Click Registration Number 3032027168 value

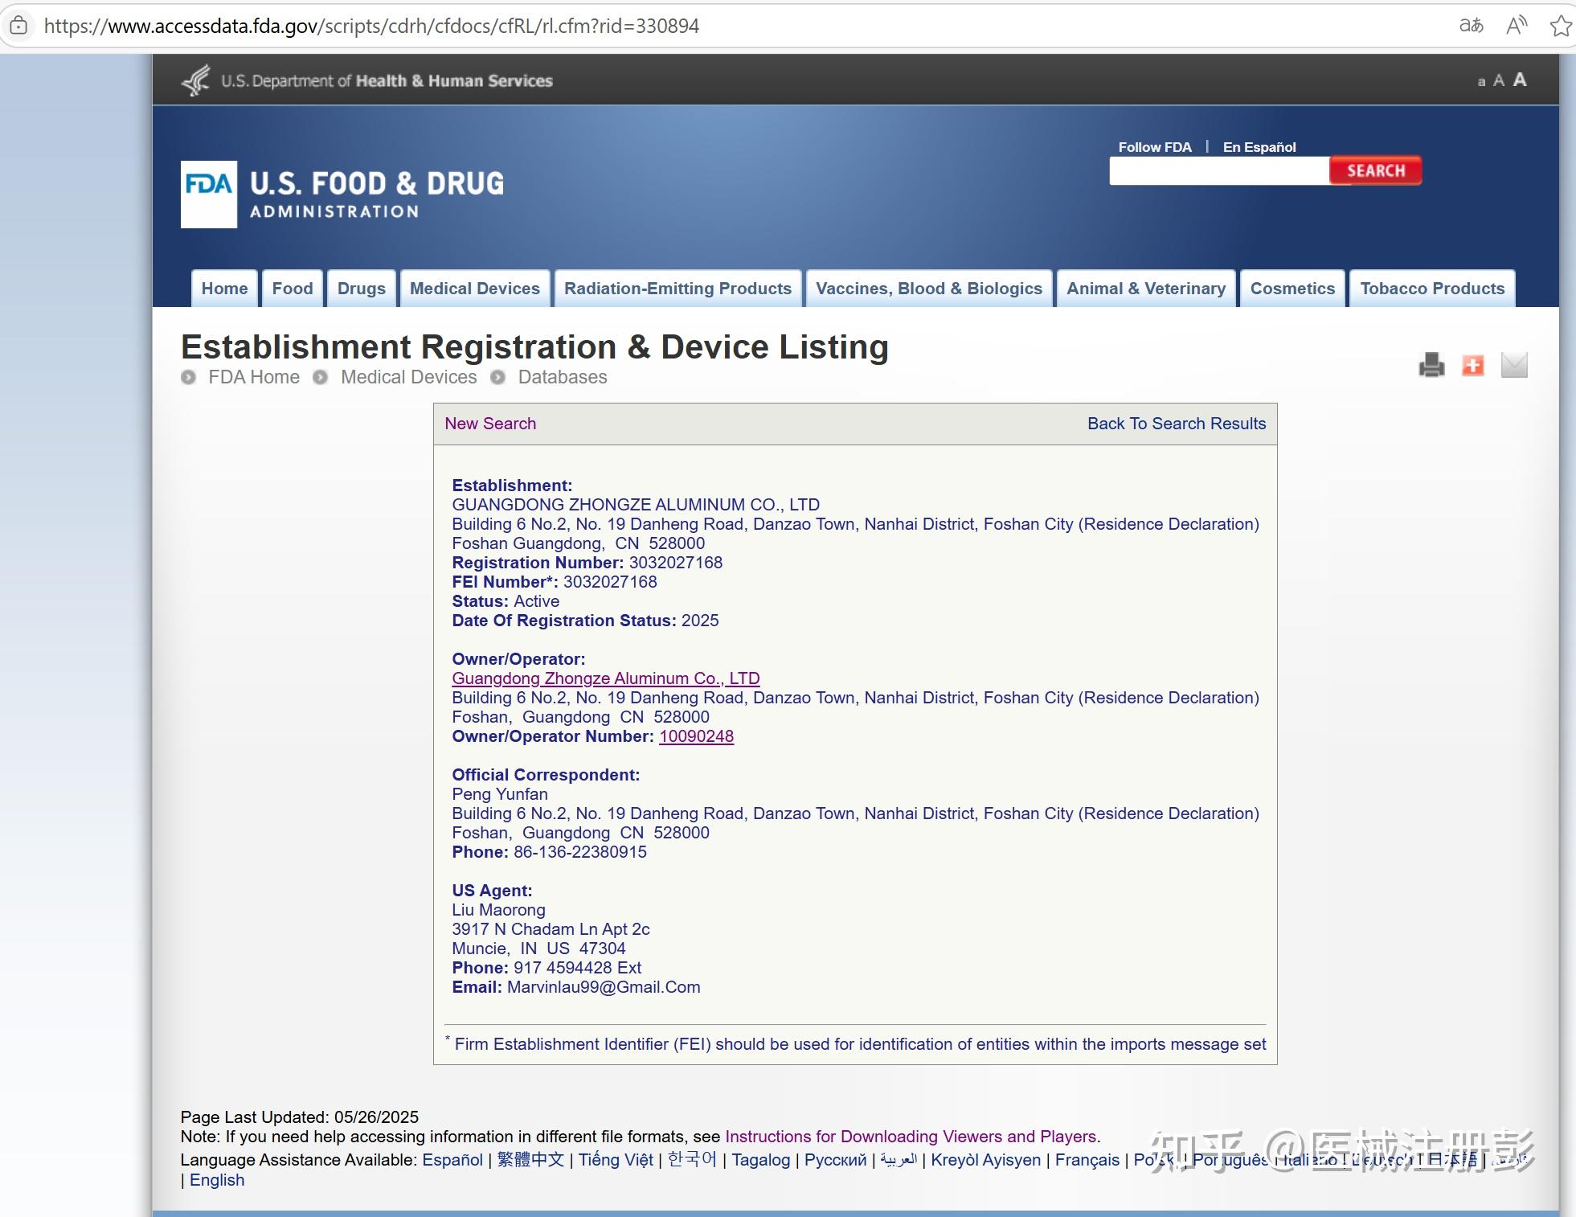pyautogui.click(x=676, y=563)
